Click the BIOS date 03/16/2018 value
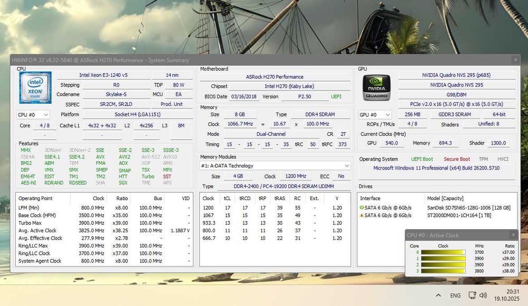The image size is (528, 306). click(x=244, y=96)
